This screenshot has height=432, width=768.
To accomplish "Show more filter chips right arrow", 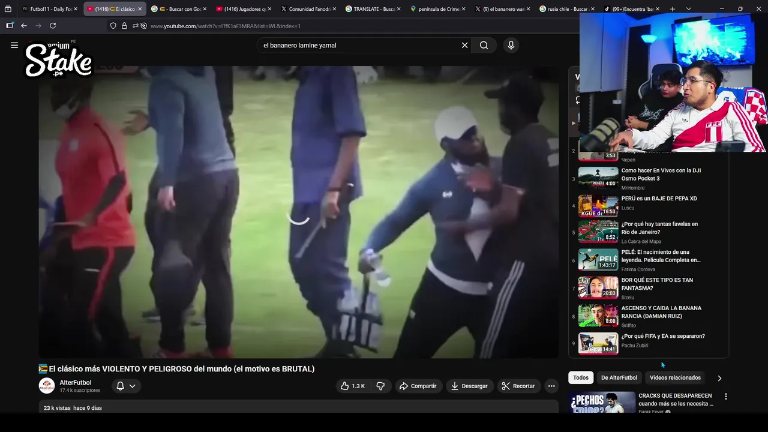I will coord(719,378).
